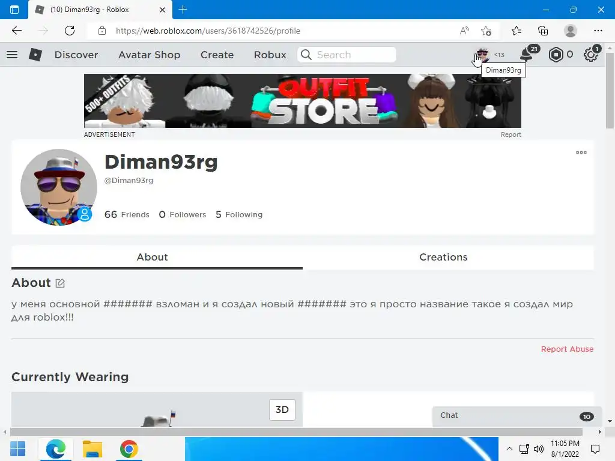Click the <13 age label in header
The width and height of the screenshot is (615, 461).
pos(499,55)
